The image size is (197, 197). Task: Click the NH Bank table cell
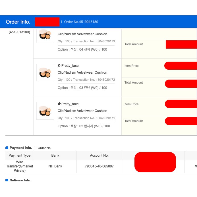point(55,166)
